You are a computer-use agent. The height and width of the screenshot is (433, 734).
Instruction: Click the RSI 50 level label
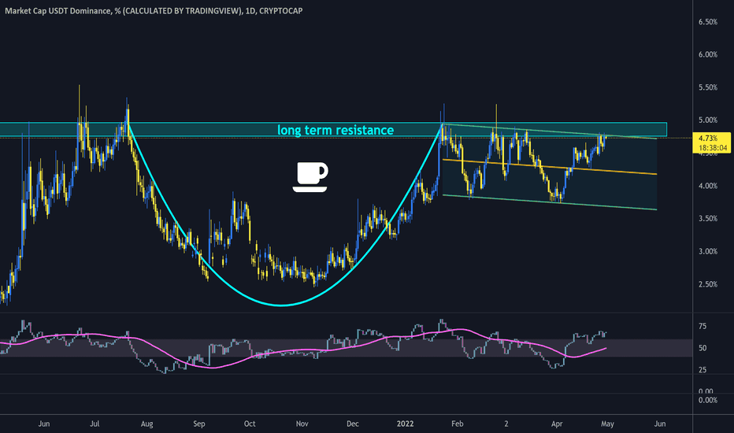702,348
